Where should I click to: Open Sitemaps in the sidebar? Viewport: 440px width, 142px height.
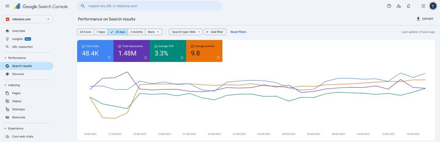click(x=18, y=109)
